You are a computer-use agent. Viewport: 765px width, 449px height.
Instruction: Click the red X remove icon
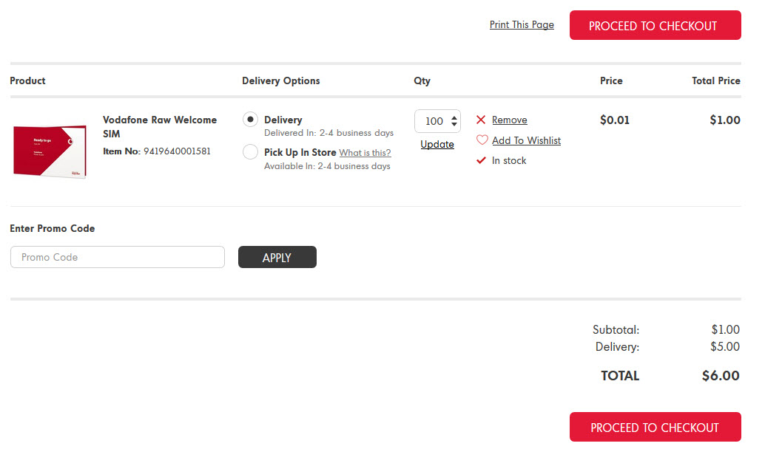point(481,120)
